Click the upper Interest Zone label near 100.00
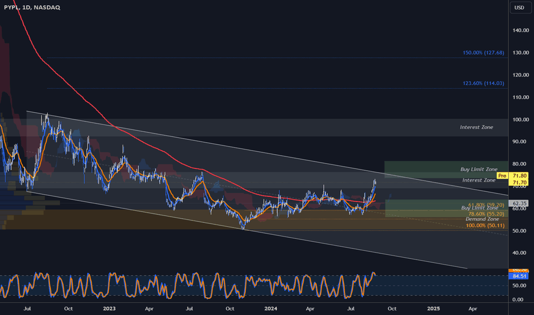 coord(477,127)
